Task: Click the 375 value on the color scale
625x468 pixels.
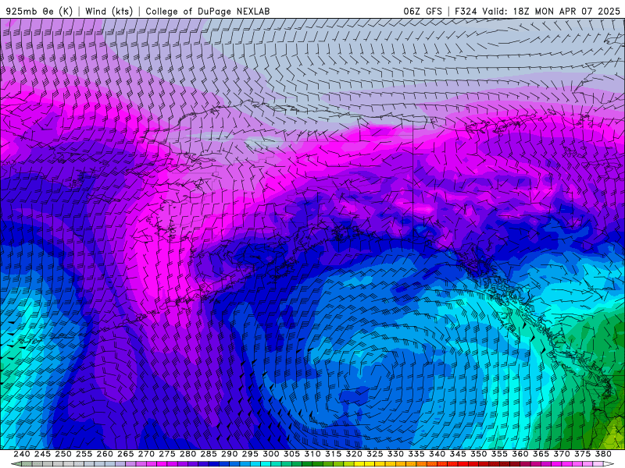Action: point(583,454)
